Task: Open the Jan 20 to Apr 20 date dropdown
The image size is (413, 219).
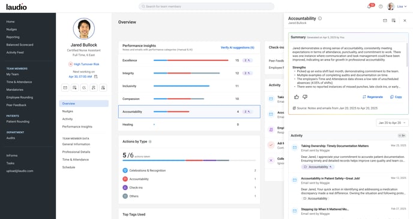Action: (x=392, y=123)
